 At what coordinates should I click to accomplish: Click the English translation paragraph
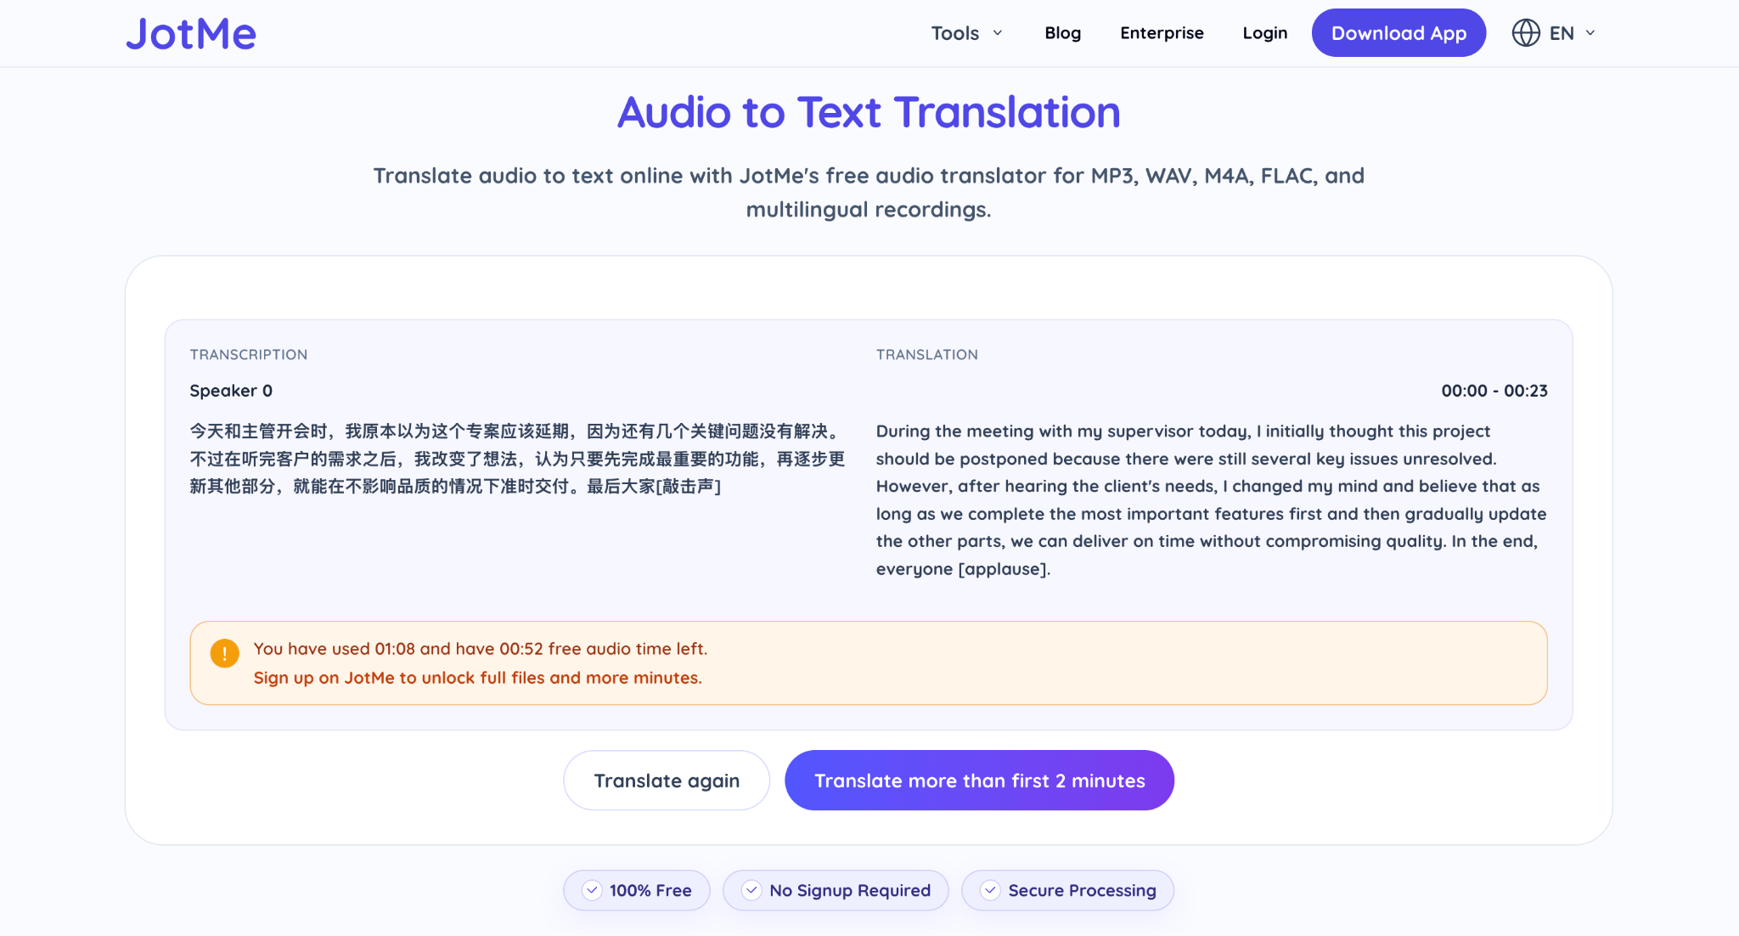coord(1212,499)
